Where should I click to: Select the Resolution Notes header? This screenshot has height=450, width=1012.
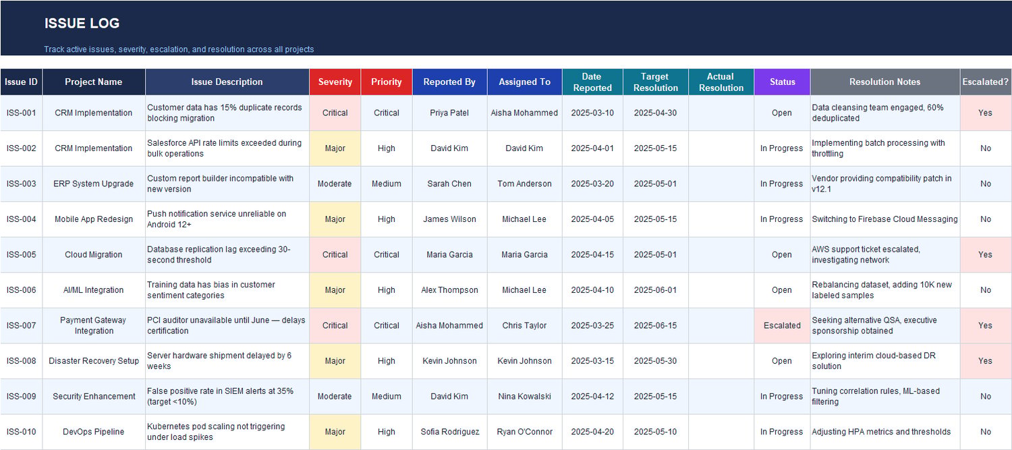884,82
